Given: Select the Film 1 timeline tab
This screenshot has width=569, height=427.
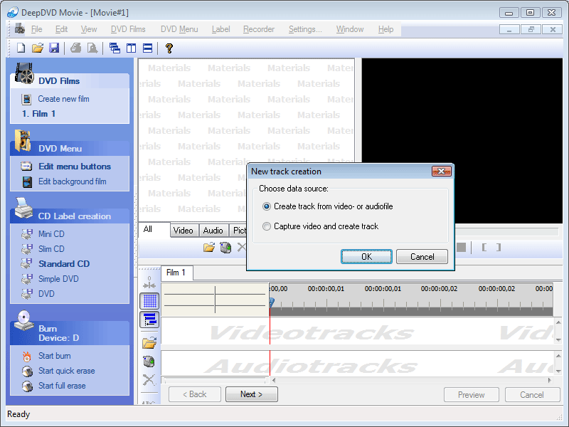Looking at the screenshot, I should pyautogui.click(x=176, y=273).
